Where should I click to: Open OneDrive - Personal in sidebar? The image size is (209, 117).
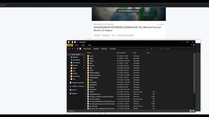pos(78,86)
